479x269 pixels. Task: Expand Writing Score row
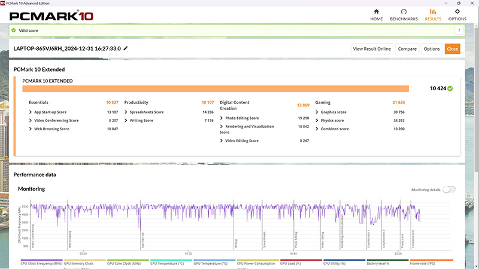coord(126,121)
